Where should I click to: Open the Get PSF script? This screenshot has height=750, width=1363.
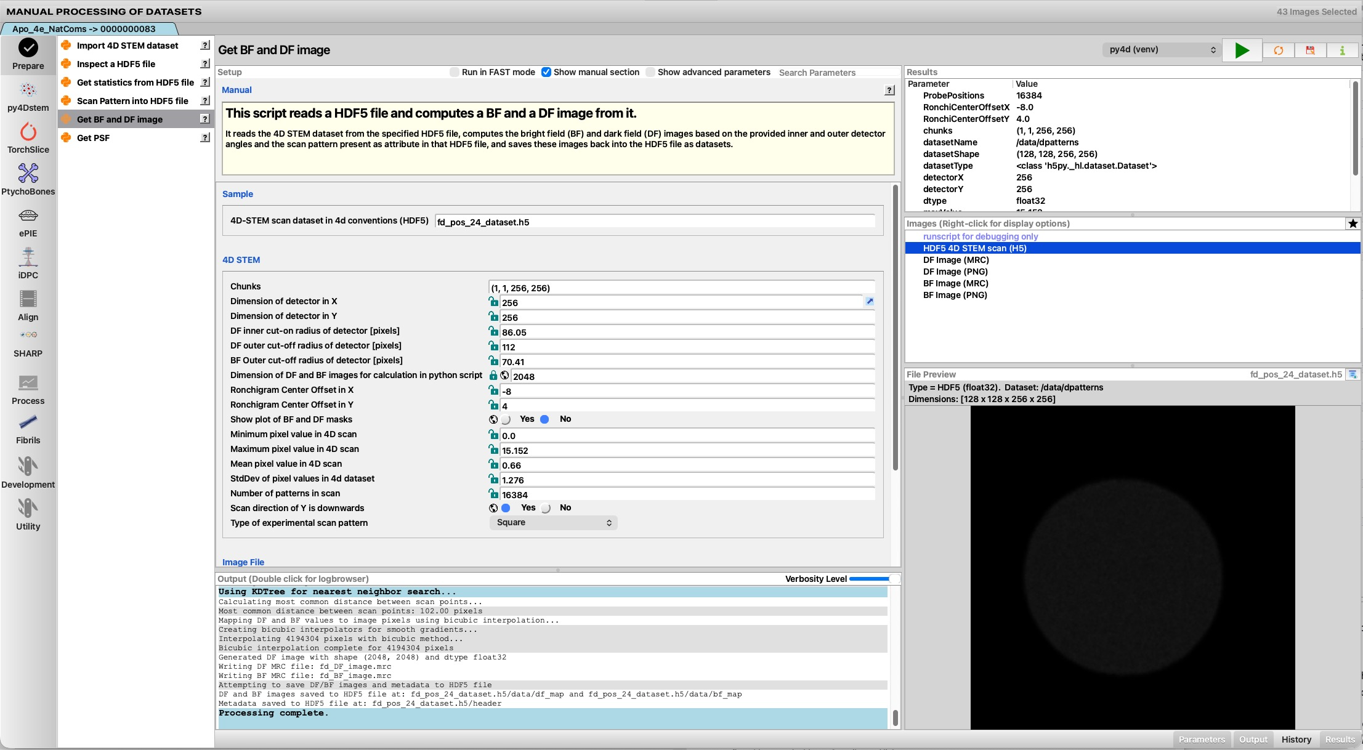click(x=135, y=138)
